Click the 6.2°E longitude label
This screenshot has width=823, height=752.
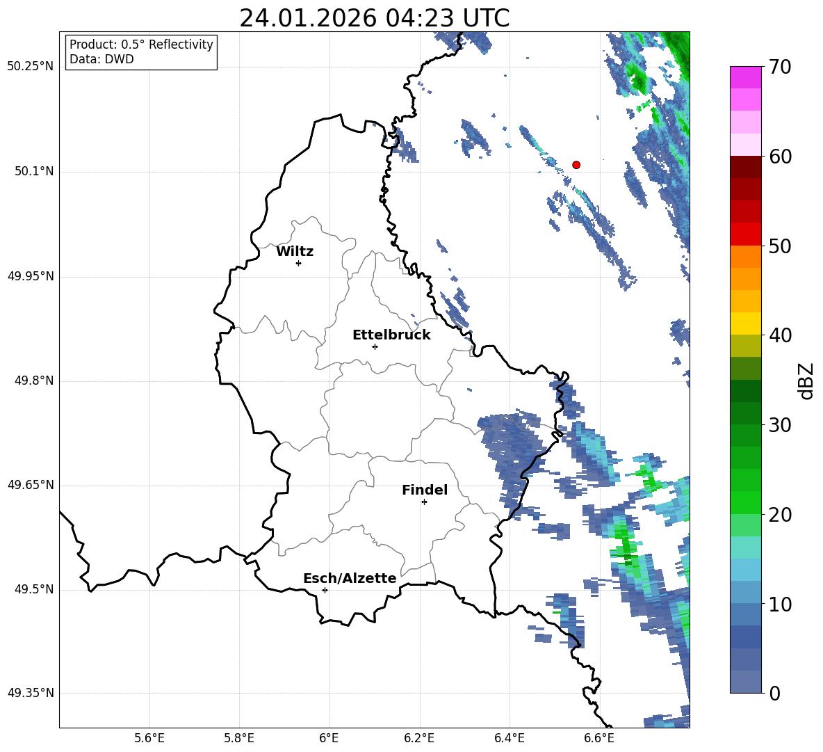[419, 738]
